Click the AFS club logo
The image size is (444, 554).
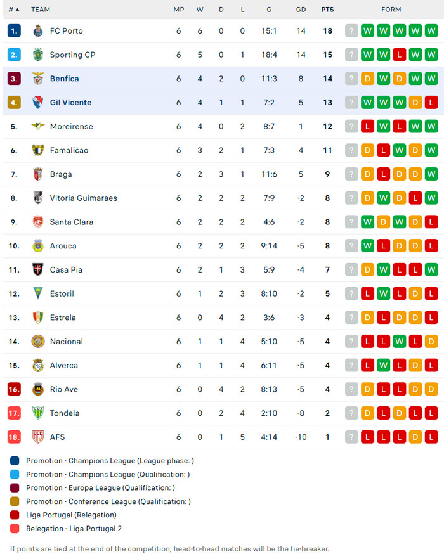click(x=38, y=437)
